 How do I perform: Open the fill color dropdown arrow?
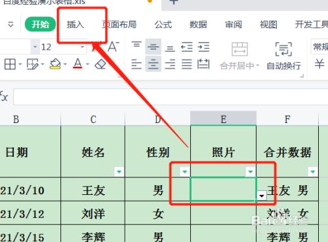(65, 64)
